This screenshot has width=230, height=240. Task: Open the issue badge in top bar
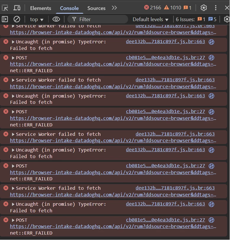click(187, 8)
